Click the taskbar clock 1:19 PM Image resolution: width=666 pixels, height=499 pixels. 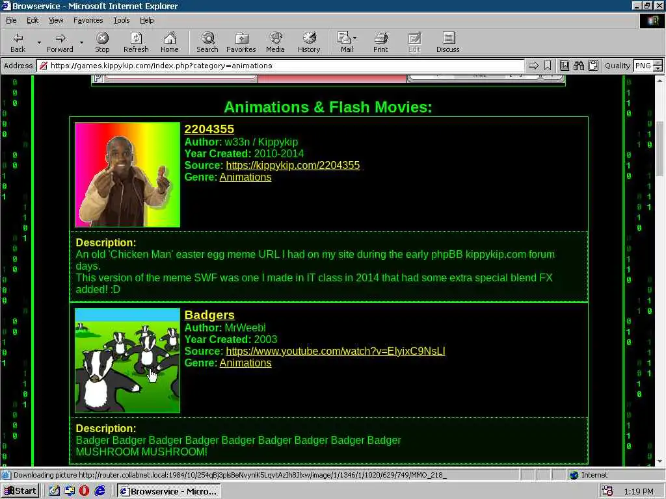(639, 491)
